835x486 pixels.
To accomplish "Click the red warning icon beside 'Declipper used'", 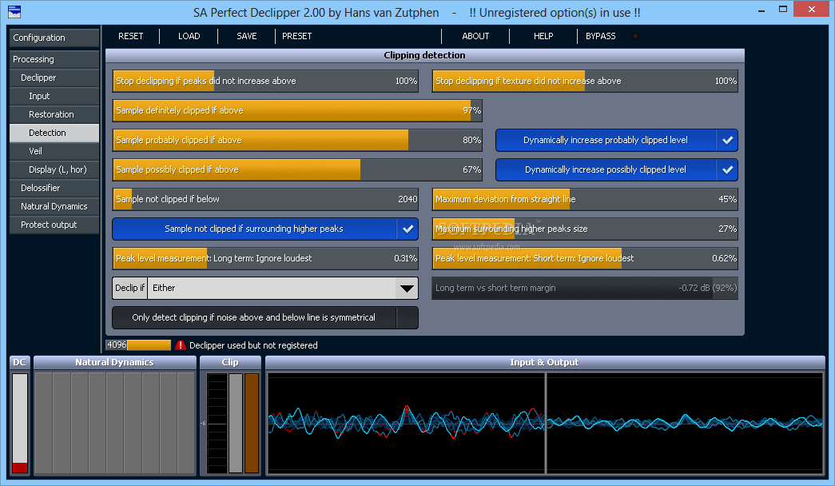I will [181, 345].
